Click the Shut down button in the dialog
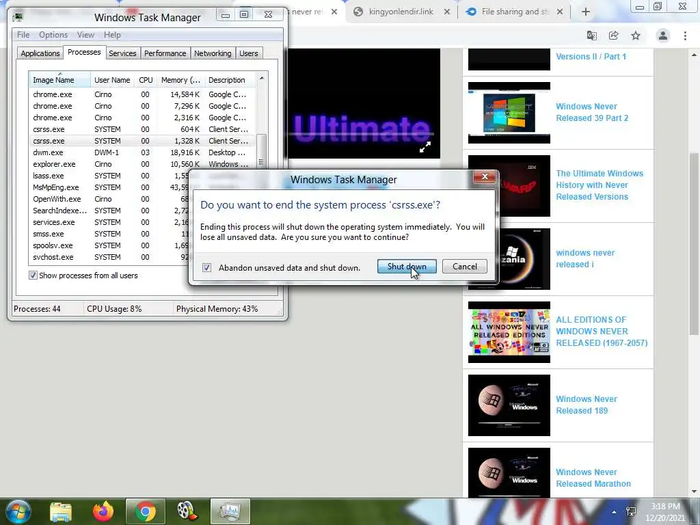Image resolution: width=700 pixels, height=525 pixels. [x=407, y=267]
